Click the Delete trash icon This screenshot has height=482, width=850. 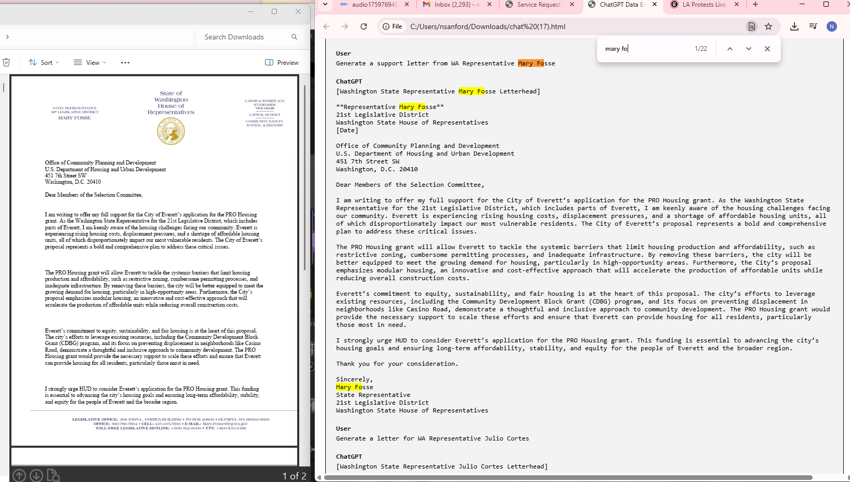click(x=6, y=62)
